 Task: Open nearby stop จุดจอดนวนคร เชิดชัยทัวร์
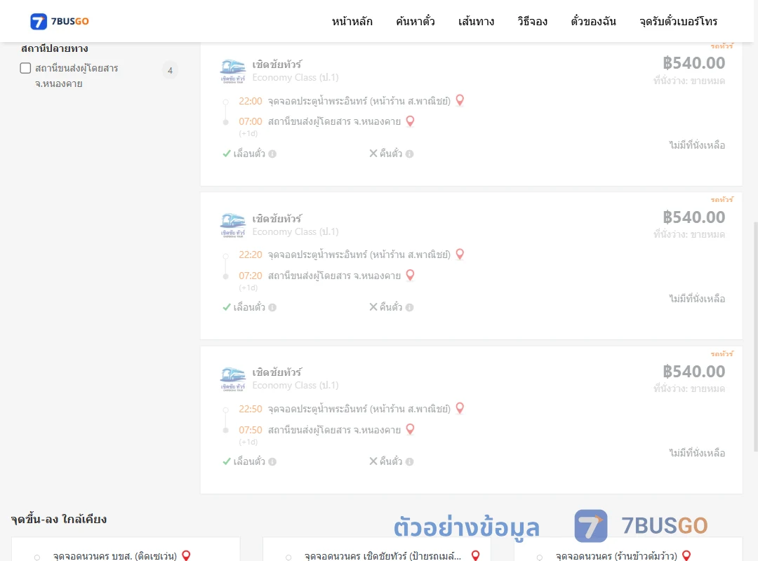(383, 555)
